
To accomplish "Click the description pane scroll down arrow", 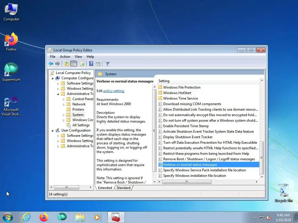I will [x=154, y=182].
